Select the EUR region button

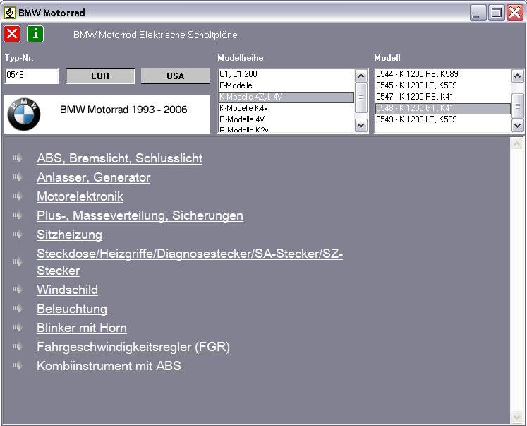(100, 76)
